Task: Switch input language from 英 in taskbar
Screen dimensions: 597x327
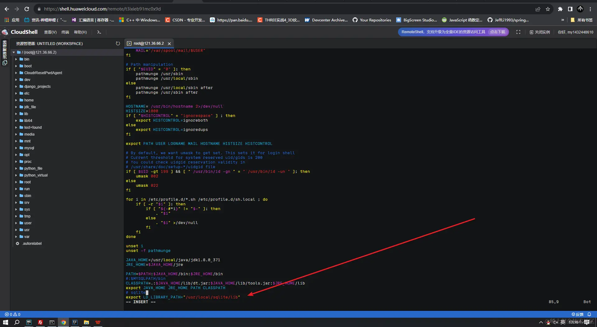Action: click(562, 322)
